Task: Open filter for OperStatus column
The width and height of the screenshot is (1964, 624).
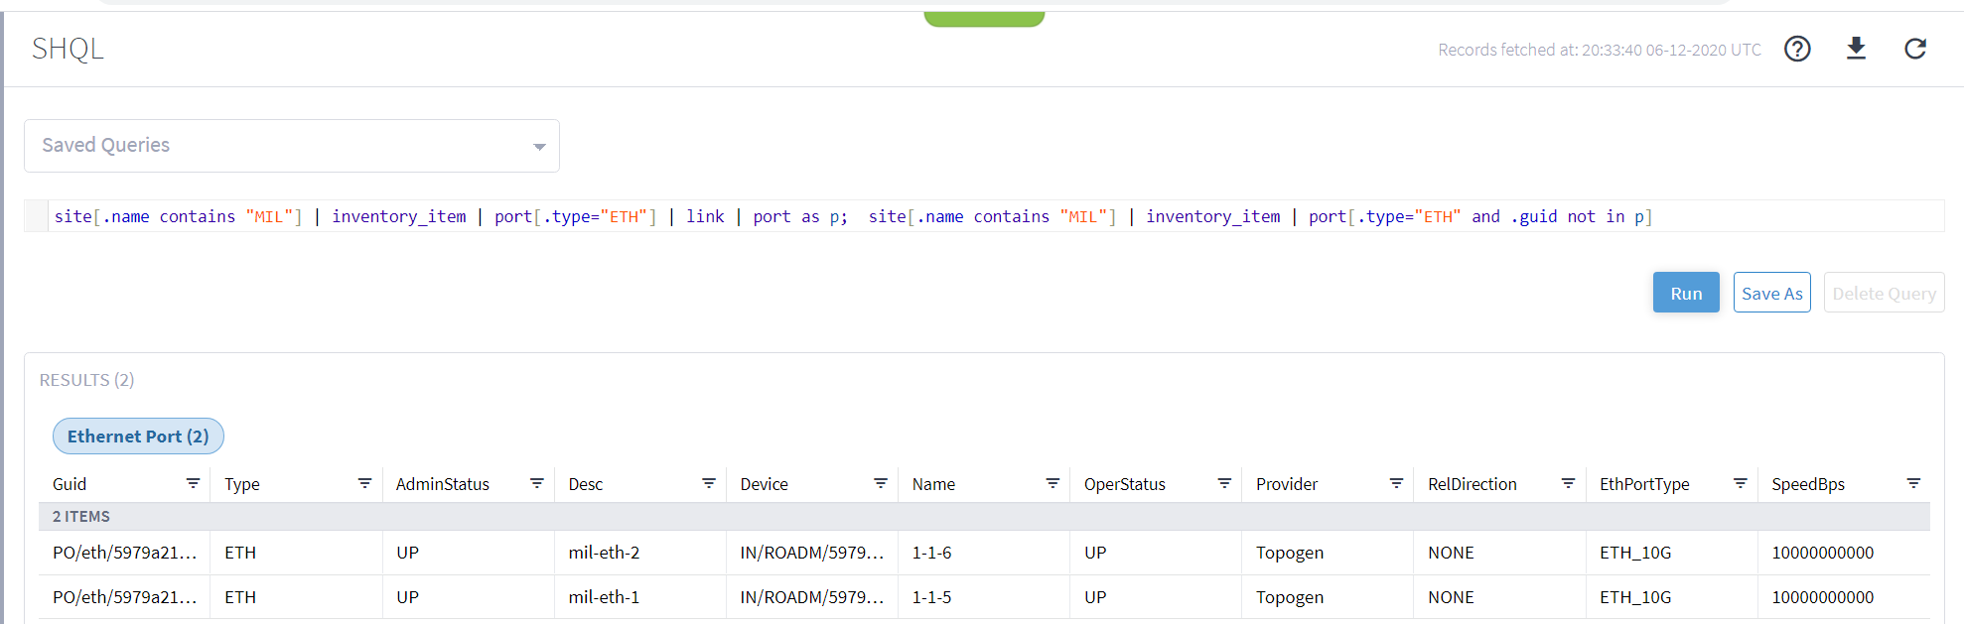Action: pos(1224,483)
